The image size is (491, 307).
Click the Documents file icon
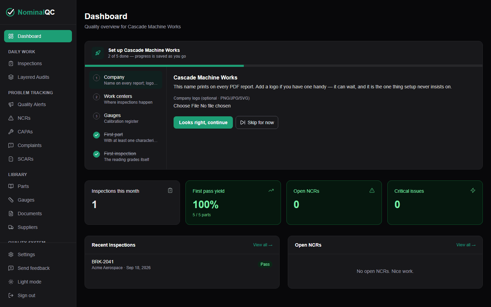click(x=11, y=214)
